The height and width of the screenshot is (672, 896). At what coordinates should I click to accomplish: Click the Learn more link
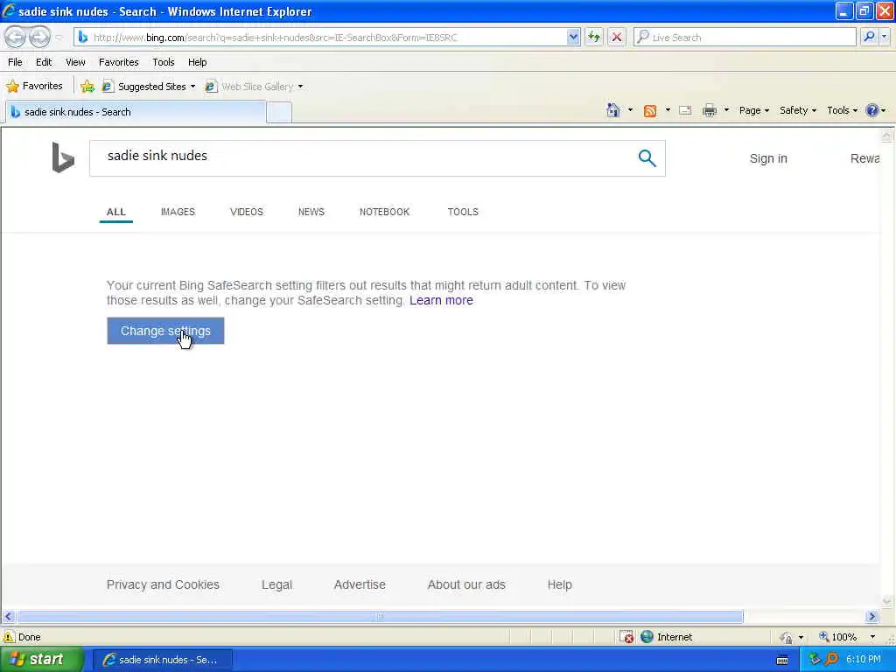pos(441,301)
